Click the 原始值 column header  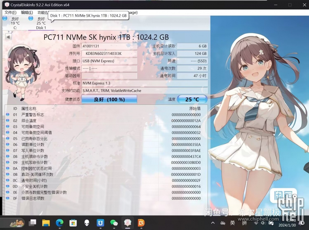(195, 108)
